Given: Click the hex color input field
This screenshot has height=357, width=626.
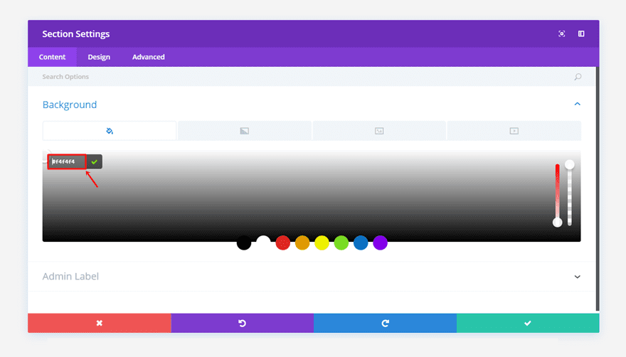Looking at the screenshot, I should click(x=67, y=161).
